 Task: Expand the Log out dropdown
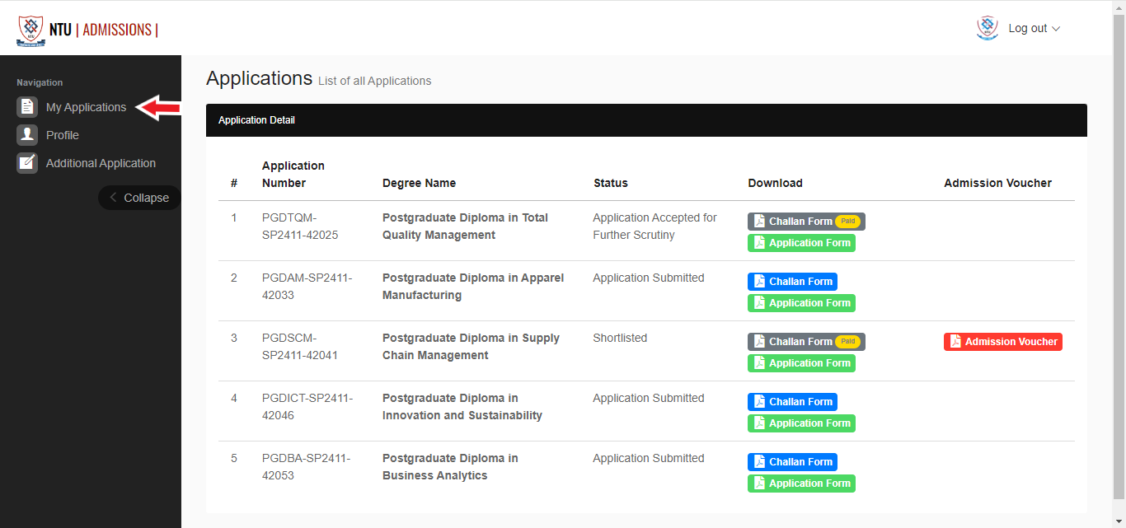click(x=1034, y=29)
